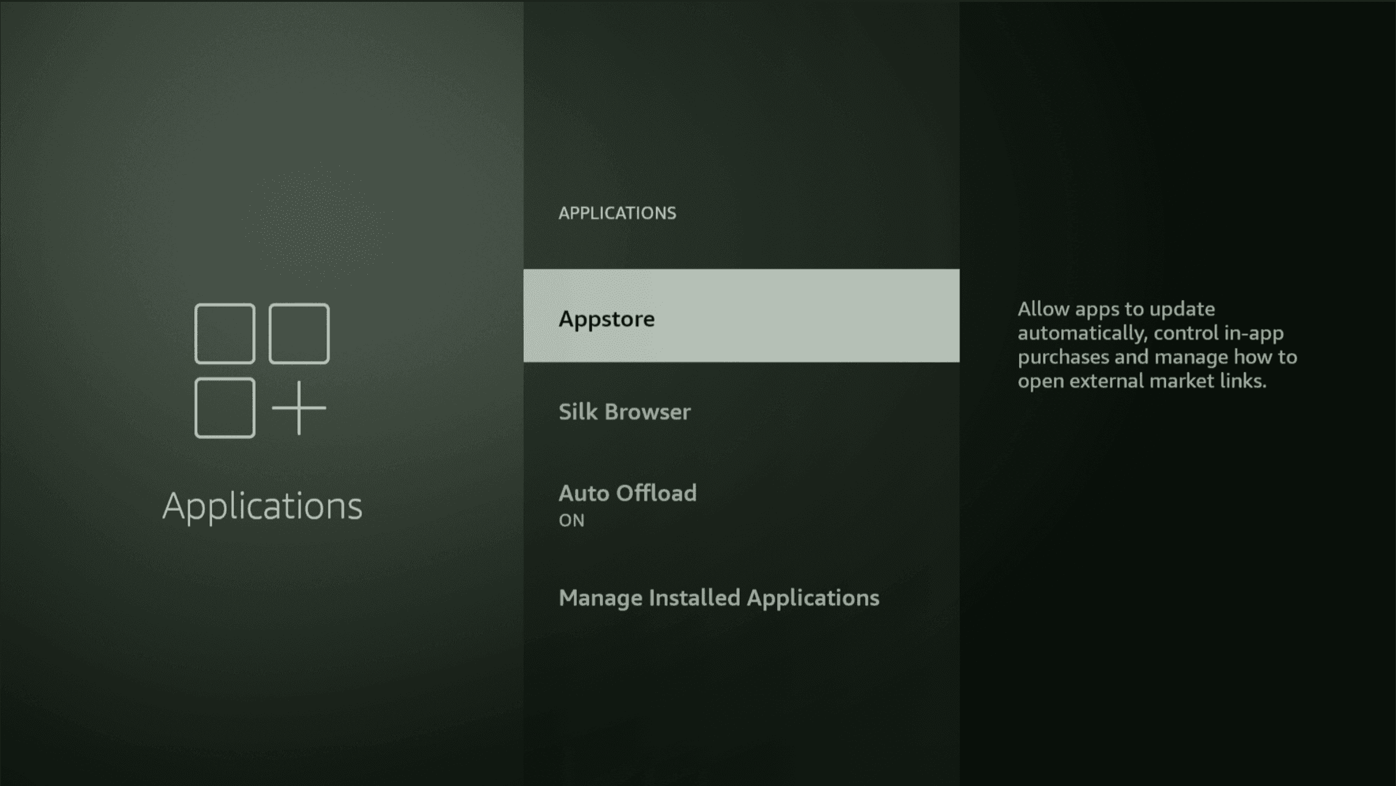Screen dimensions: 1396x786
Task: Click the ON status under Auto Offload
Action: point(571,521)
